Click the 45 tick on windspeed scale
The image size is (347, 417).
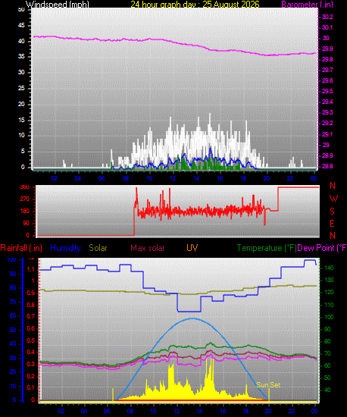pyautogui.click(x=21, y=25)
